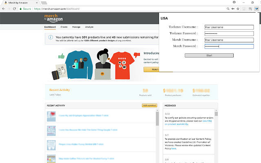Screen dimensions: 261x163
Task: Click the address bar URL
Action: coord(57,9)
